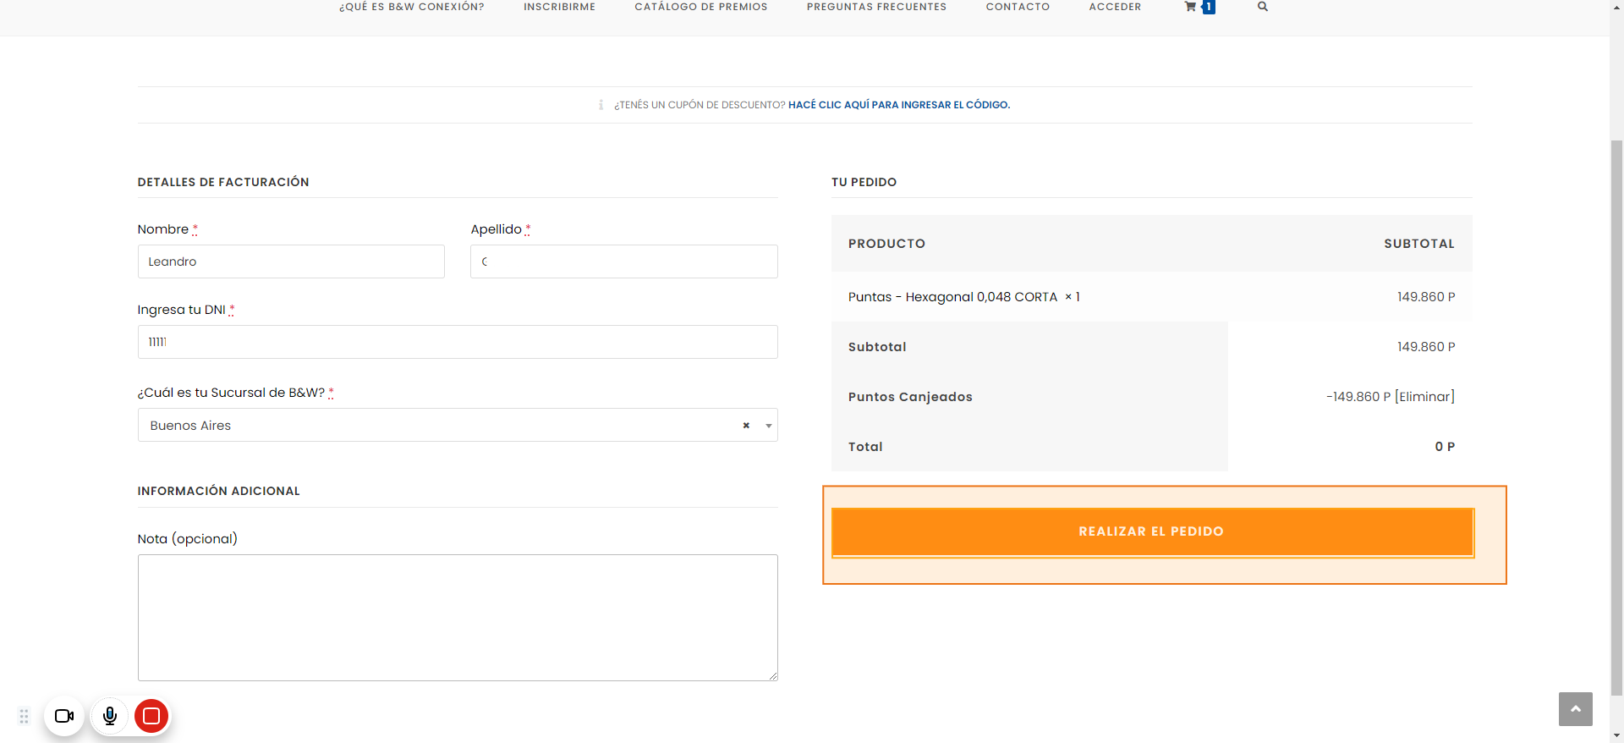Image resolution: width=1624 pixels, height=743 pixels.
Task: Expand the Sucursal de B&W dropdown
Action: coord(768,426)
